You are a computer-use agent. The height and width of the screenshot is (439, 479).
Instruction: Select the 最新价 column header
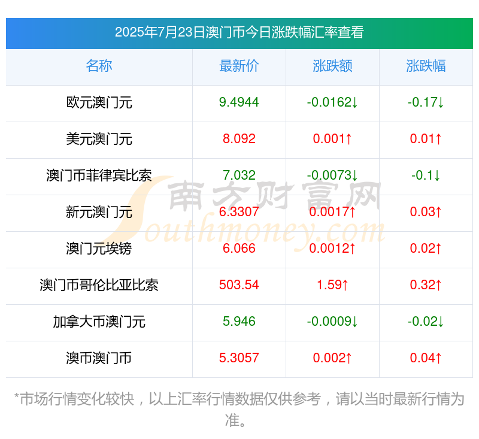pyautogui.click(x=239, y=66)
